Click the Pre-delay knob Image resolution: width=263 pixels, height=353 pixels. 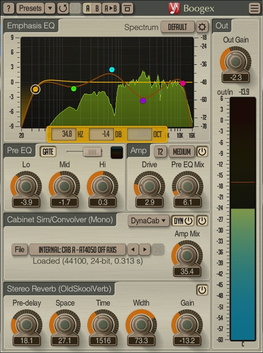pos(27,325)
